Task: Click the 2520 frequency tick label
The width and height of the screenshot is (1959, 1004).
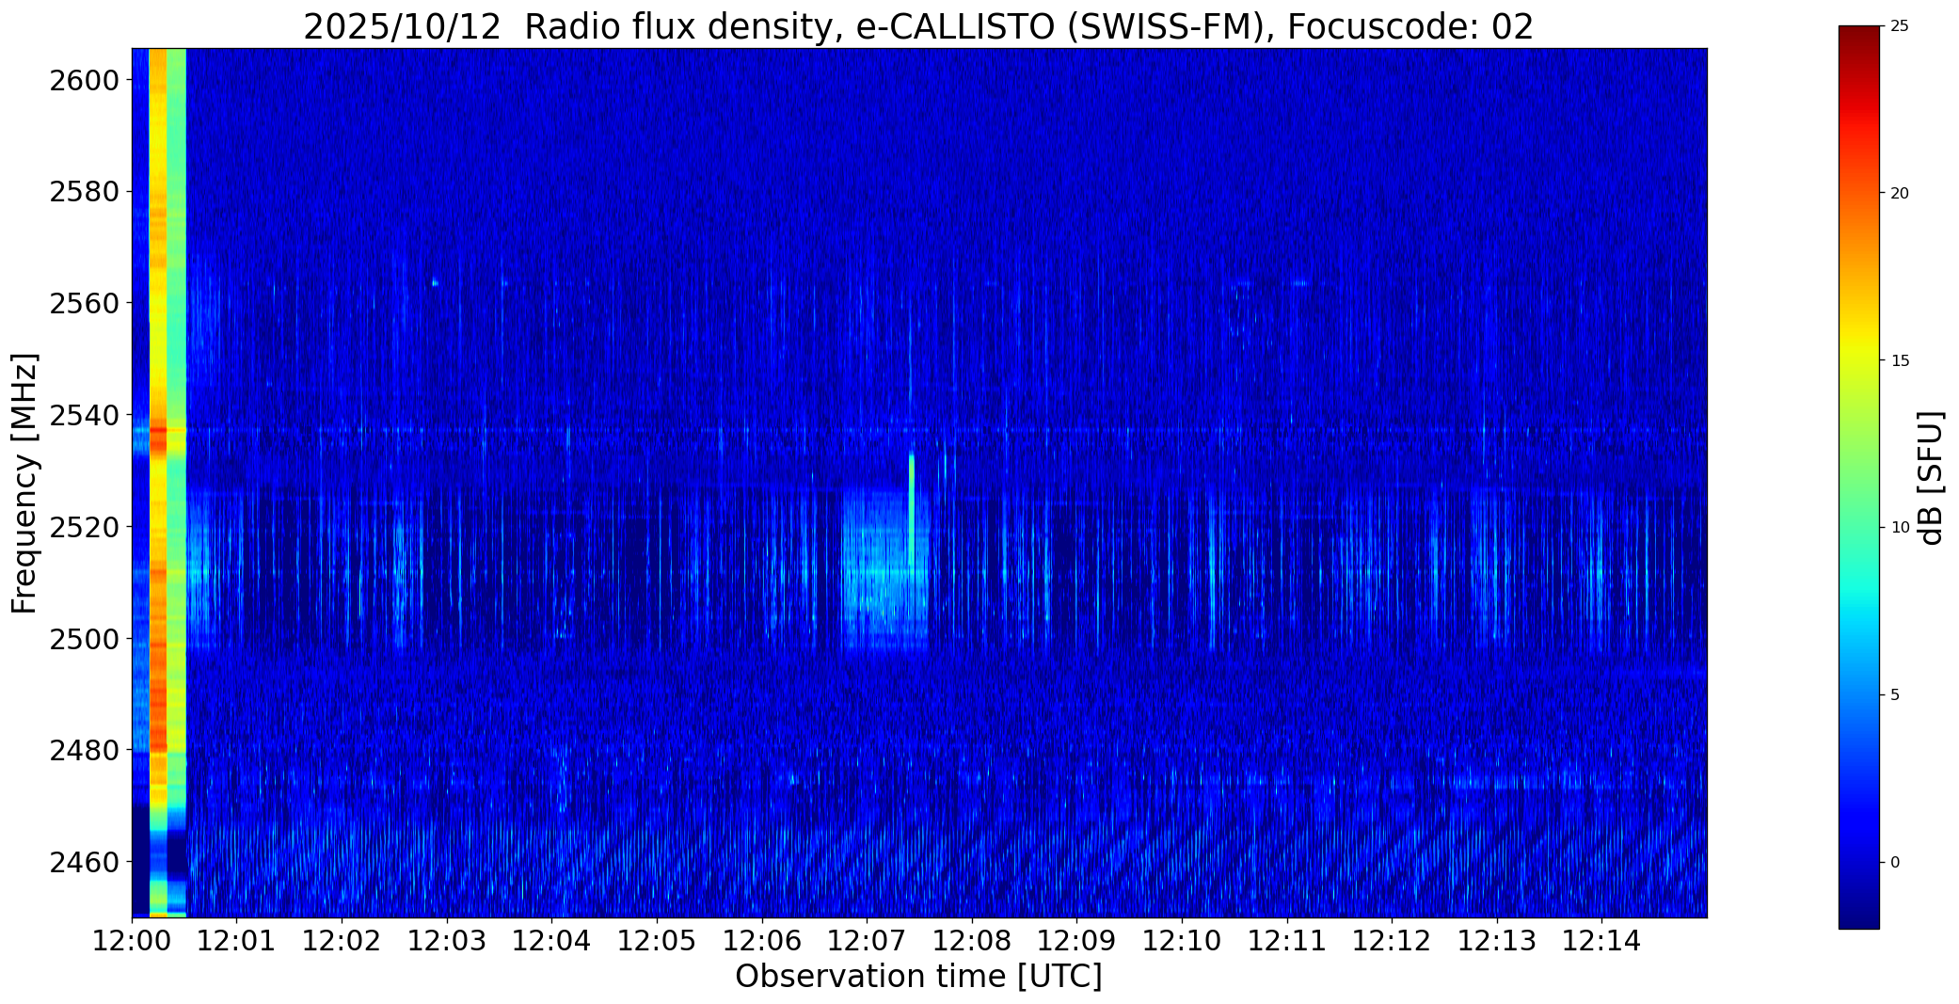Action: point(84,527)
